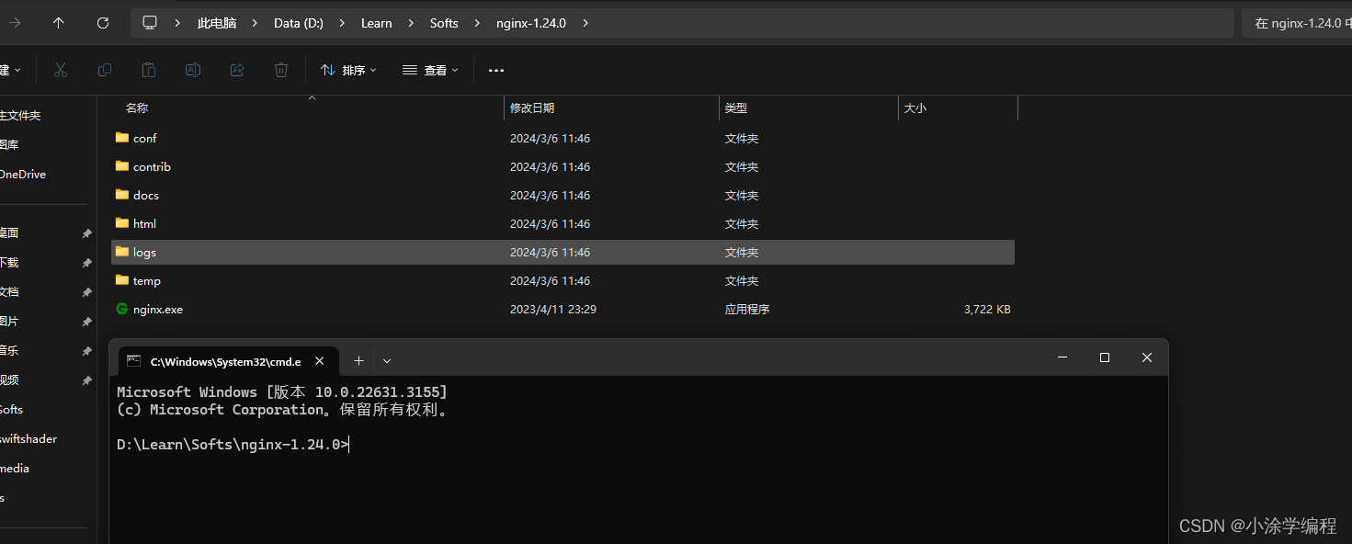Expand chevron after Softs breadcrumb
The height and width of the screenshot is (544, 1352).
[x=477, y=23]
